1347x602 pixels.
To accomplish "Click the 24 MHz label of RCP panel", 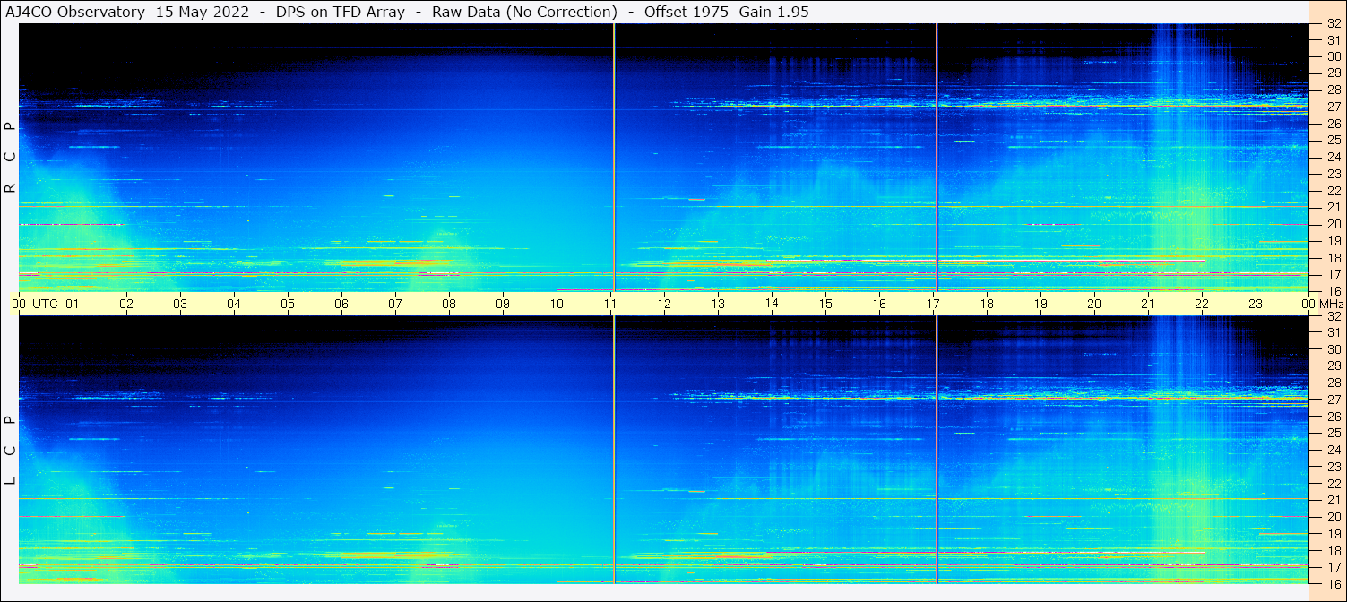I will (1334, 157).
